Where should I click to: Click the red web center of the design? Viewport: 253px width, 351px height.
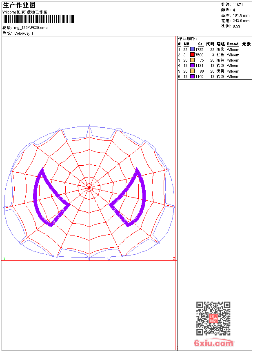click(x=89, y=188)
